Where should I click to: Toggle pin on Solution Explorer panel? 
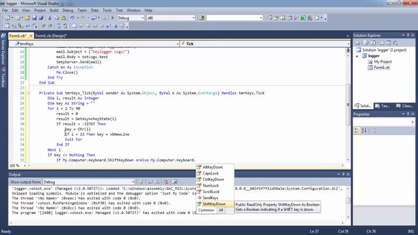[x=408, y=35]
